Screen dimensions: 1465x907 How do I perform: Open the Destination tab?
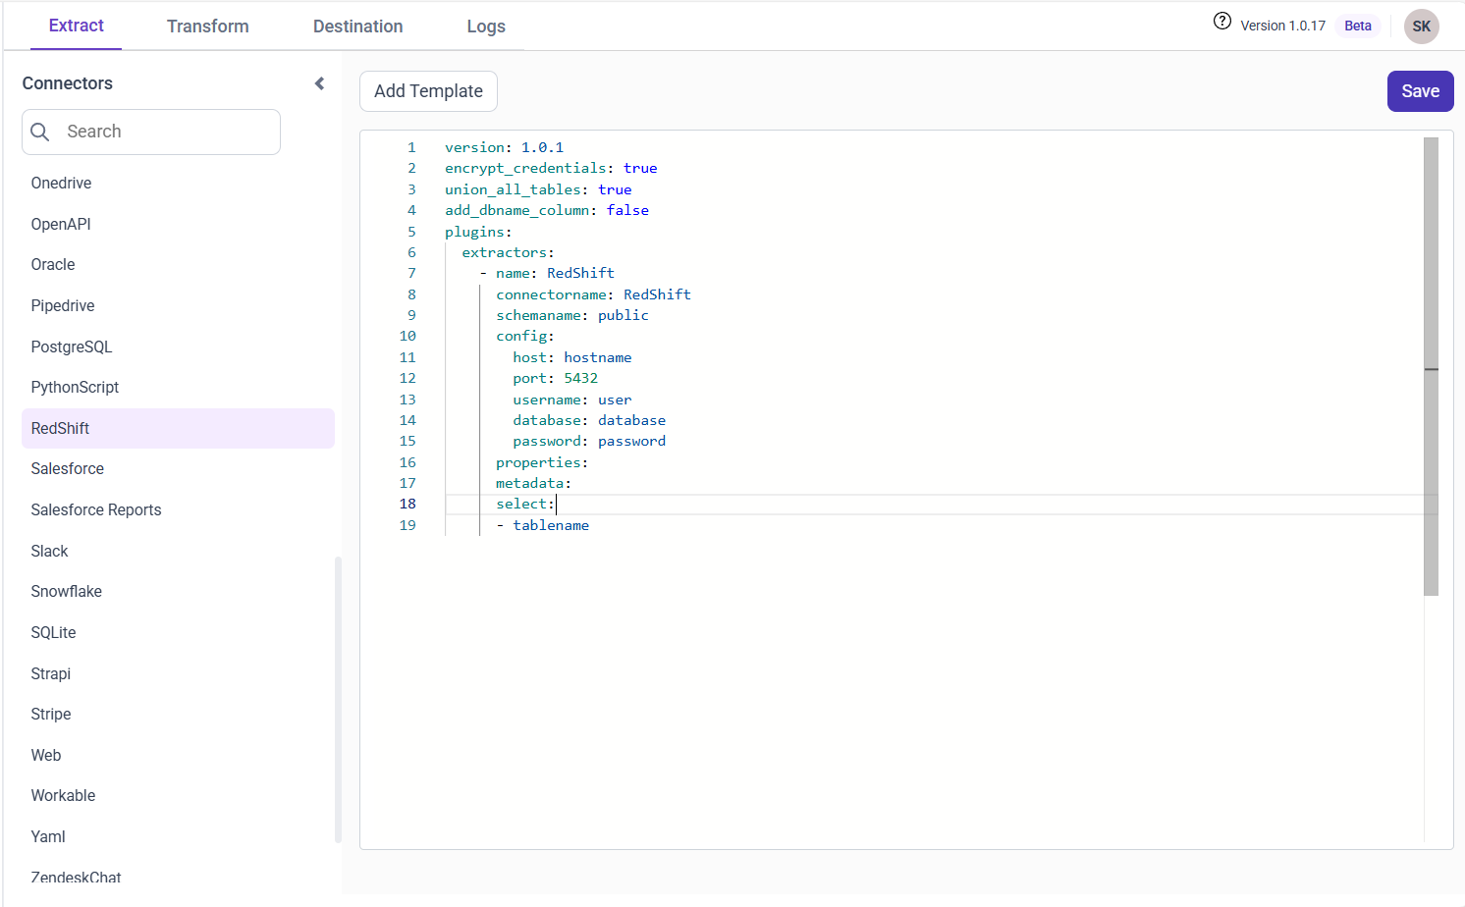(x=357, y=27)
